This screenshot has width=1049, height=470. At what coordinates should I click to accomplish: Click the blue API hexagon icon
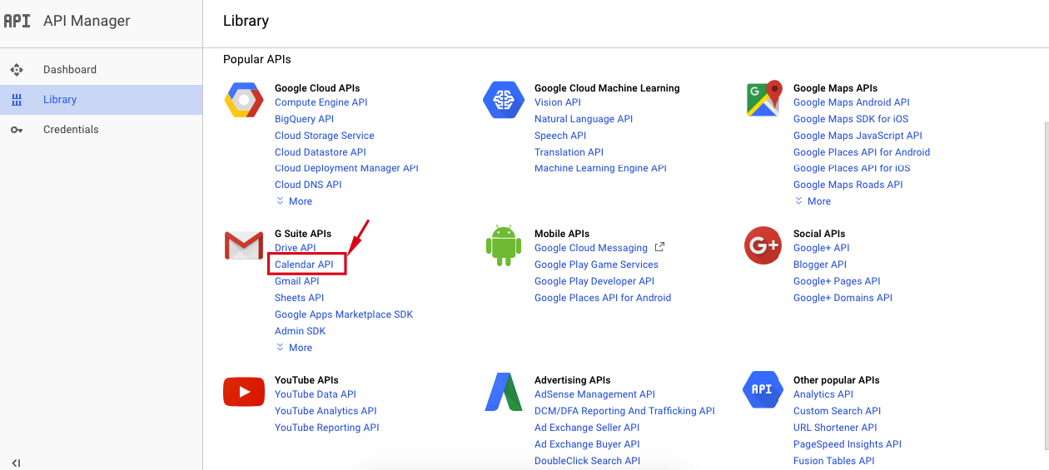[x=762, y=390]
